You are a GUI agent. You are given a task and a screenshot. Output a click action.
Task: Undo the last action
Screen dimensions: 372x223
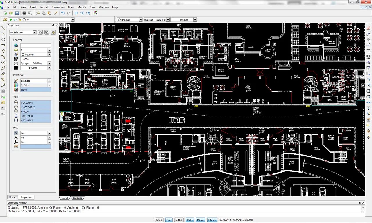tap(63, 13)
